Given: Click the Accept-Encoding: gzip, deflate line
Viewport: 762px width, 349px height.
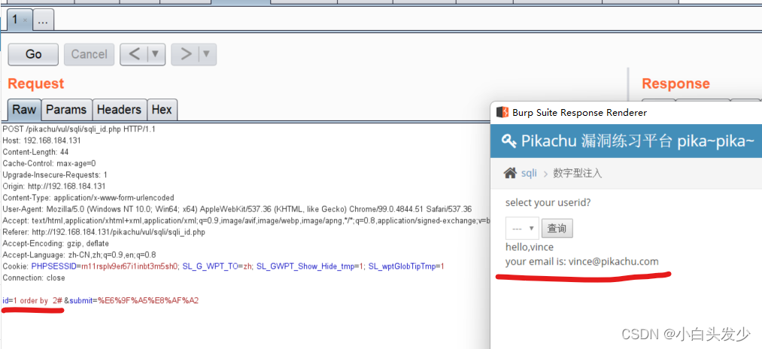Looking at the screenshot, I should tap(56, 244).
